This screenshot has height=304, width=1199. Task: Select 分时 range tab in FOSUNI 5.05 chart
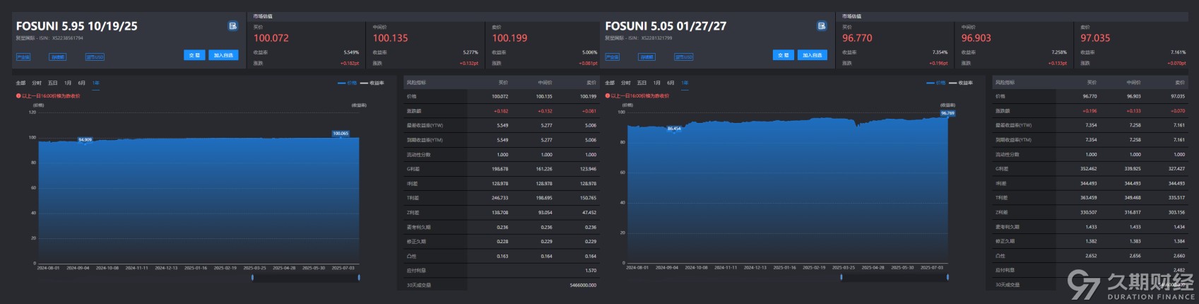pos(626,83)
